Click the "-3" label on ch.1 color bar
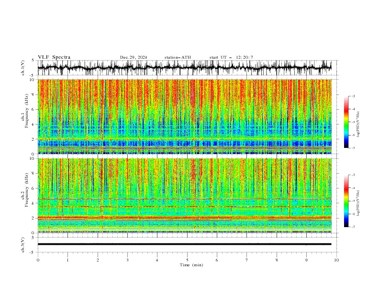This screenshot has height=292, width=379. 353,96
